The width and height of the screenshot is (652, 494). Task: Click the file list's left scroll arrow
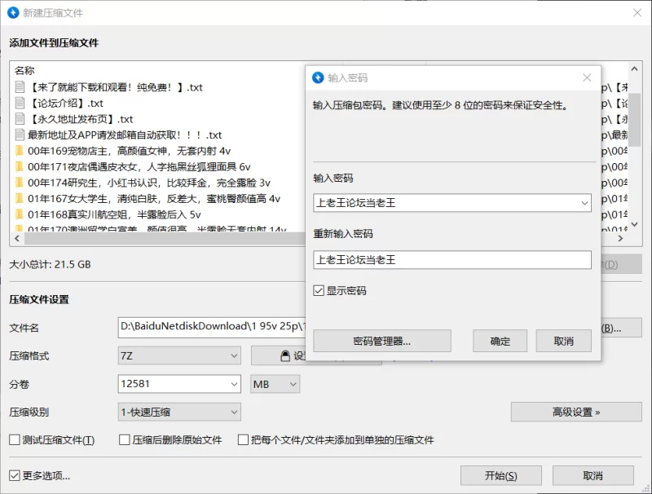click(x=17, y=238)
